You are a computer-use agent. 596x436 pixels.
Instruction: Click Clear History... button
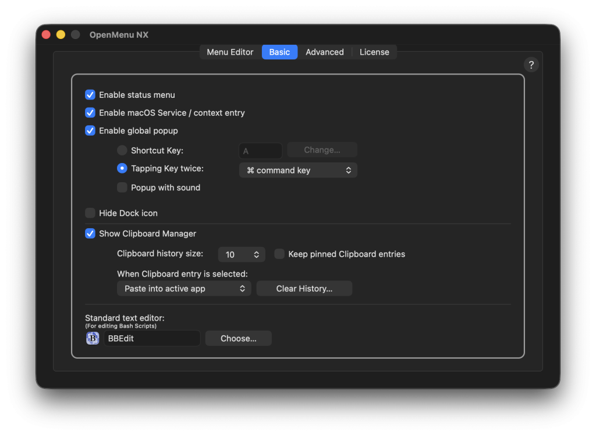(x=304, y=289)
